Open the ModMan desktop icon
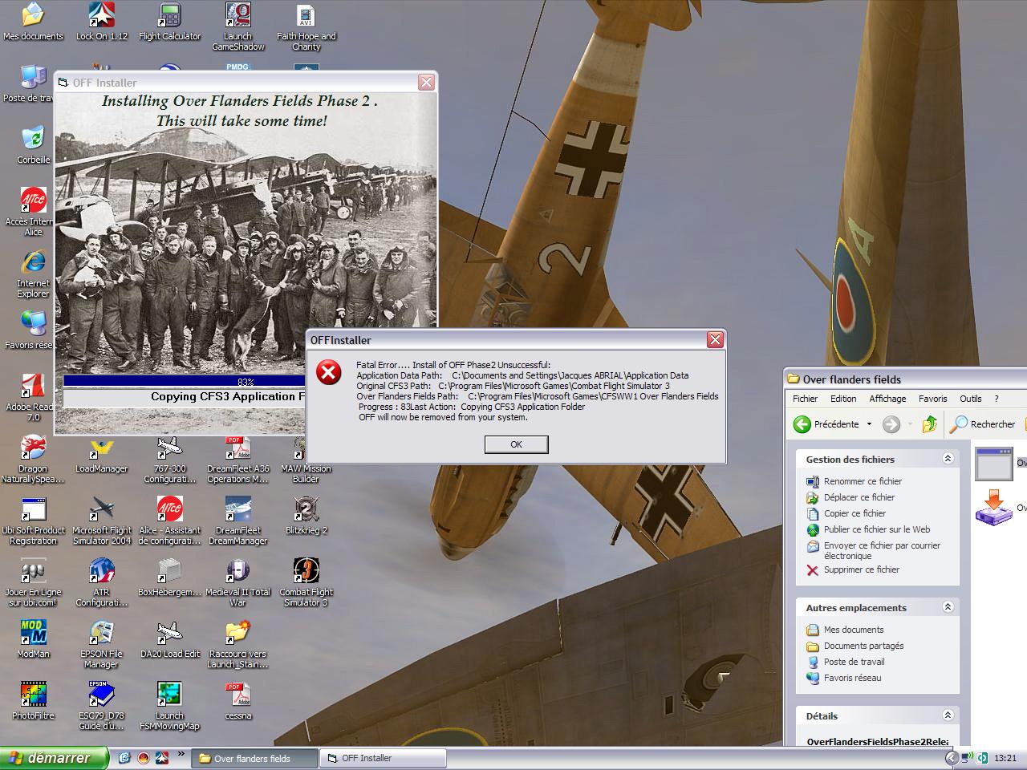Viewport: 1027px width, 770px height. click(x=33, y=633)
